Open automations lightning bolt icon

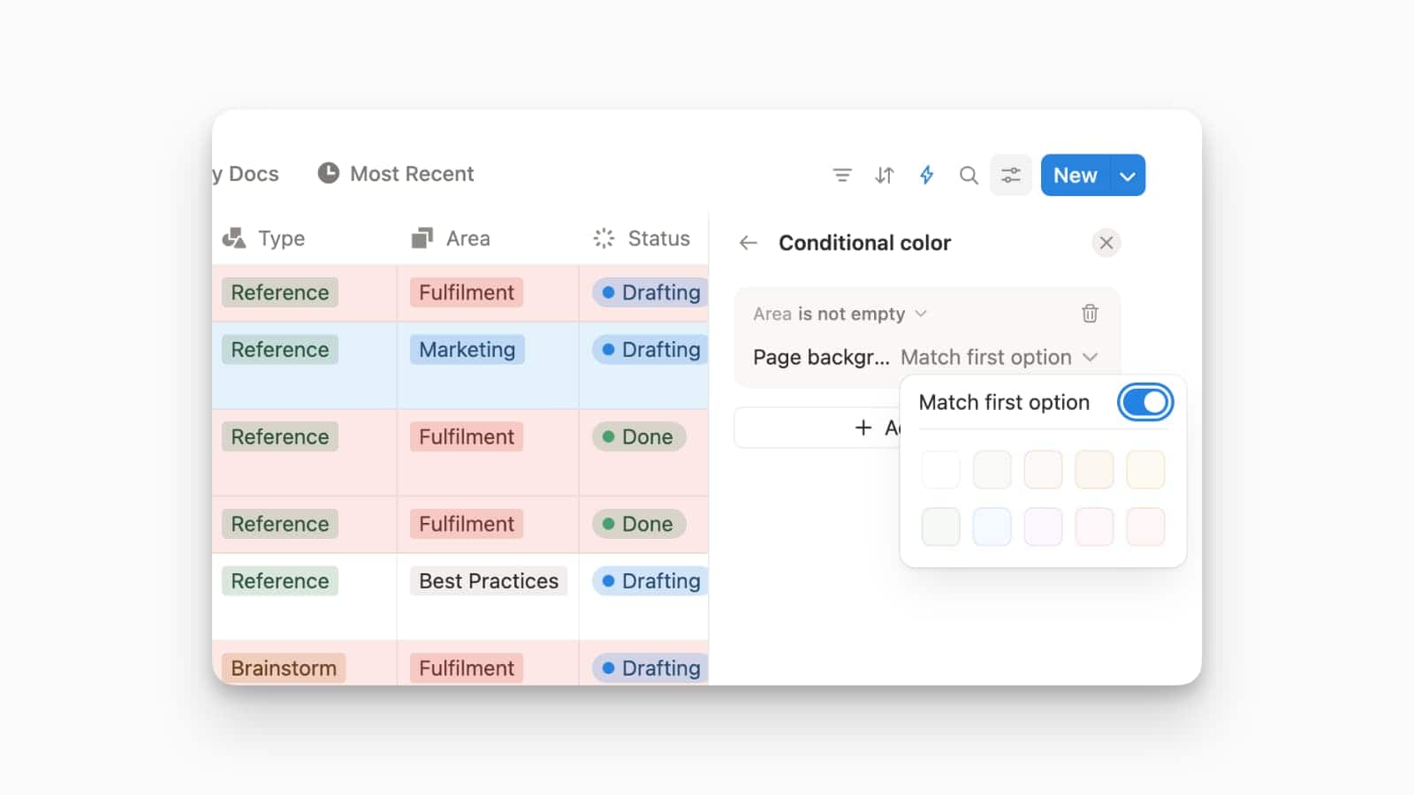[926, 175]
